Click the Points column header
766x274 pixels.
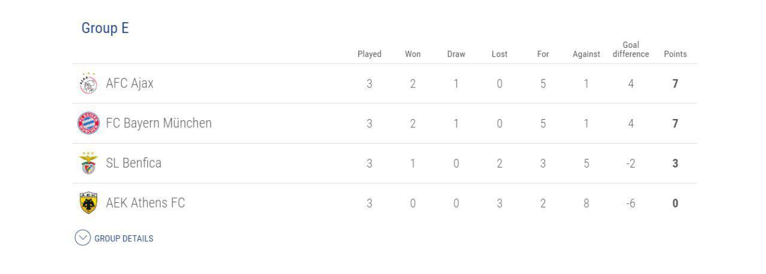click(675, 54)
